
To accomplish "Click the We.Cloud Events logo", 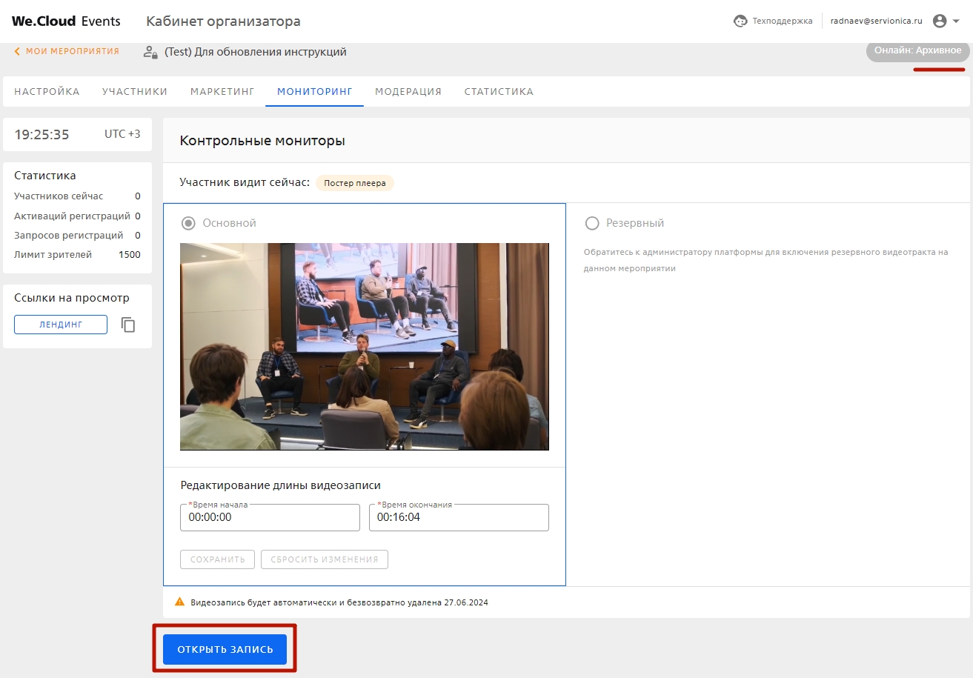I will click(x=66, y=21).
